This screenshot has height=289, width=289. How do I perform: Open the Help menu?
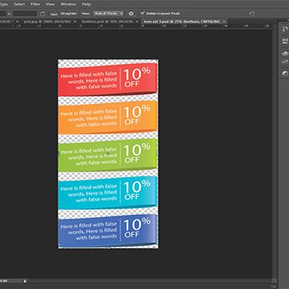(x=86, y=4)
